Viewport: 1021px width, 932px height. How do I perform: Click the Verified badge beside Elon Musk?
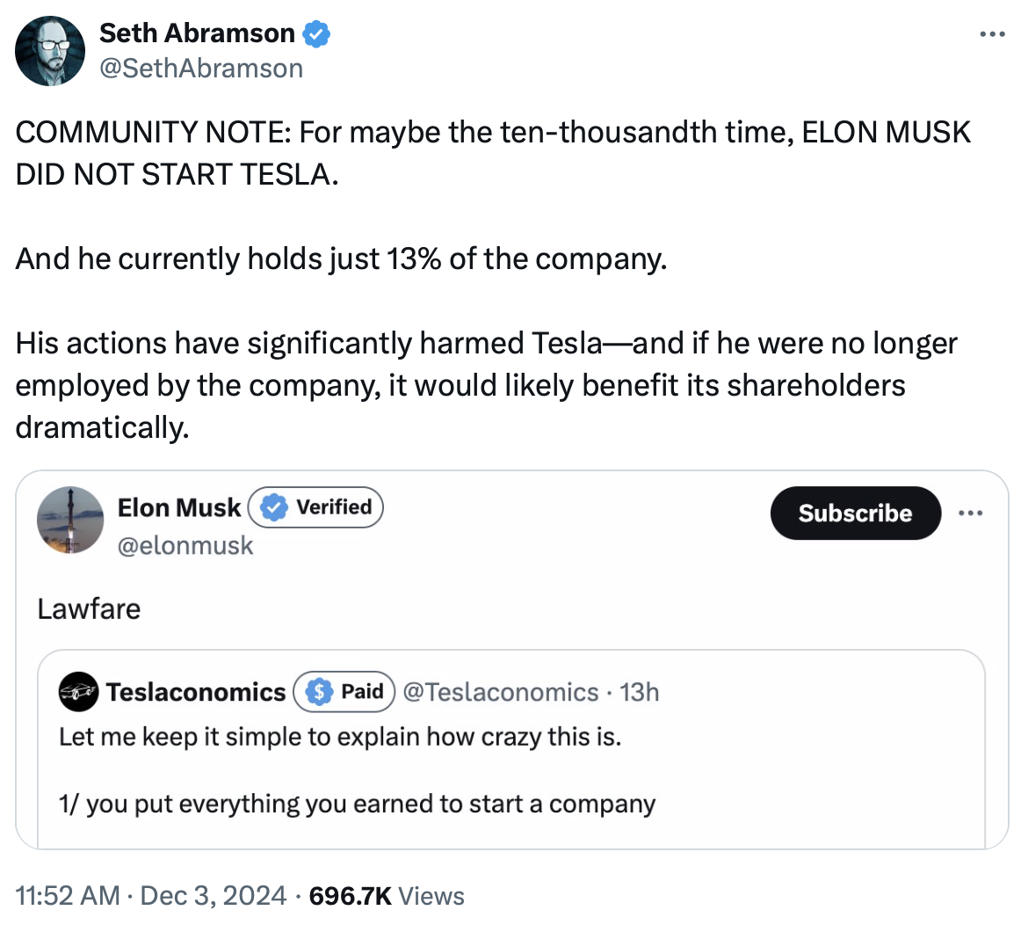pyautogui.click(x=317, y=507)
